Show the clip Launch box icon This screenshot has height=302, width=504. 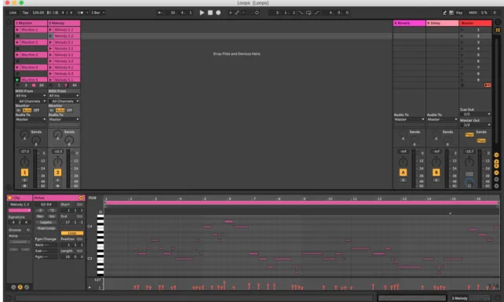(x=13, y=287)
